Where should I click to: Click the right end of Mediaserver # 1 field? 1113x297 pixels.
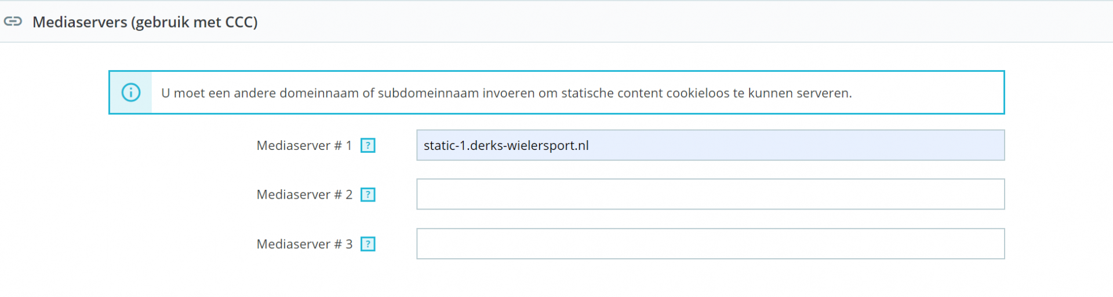985,145
